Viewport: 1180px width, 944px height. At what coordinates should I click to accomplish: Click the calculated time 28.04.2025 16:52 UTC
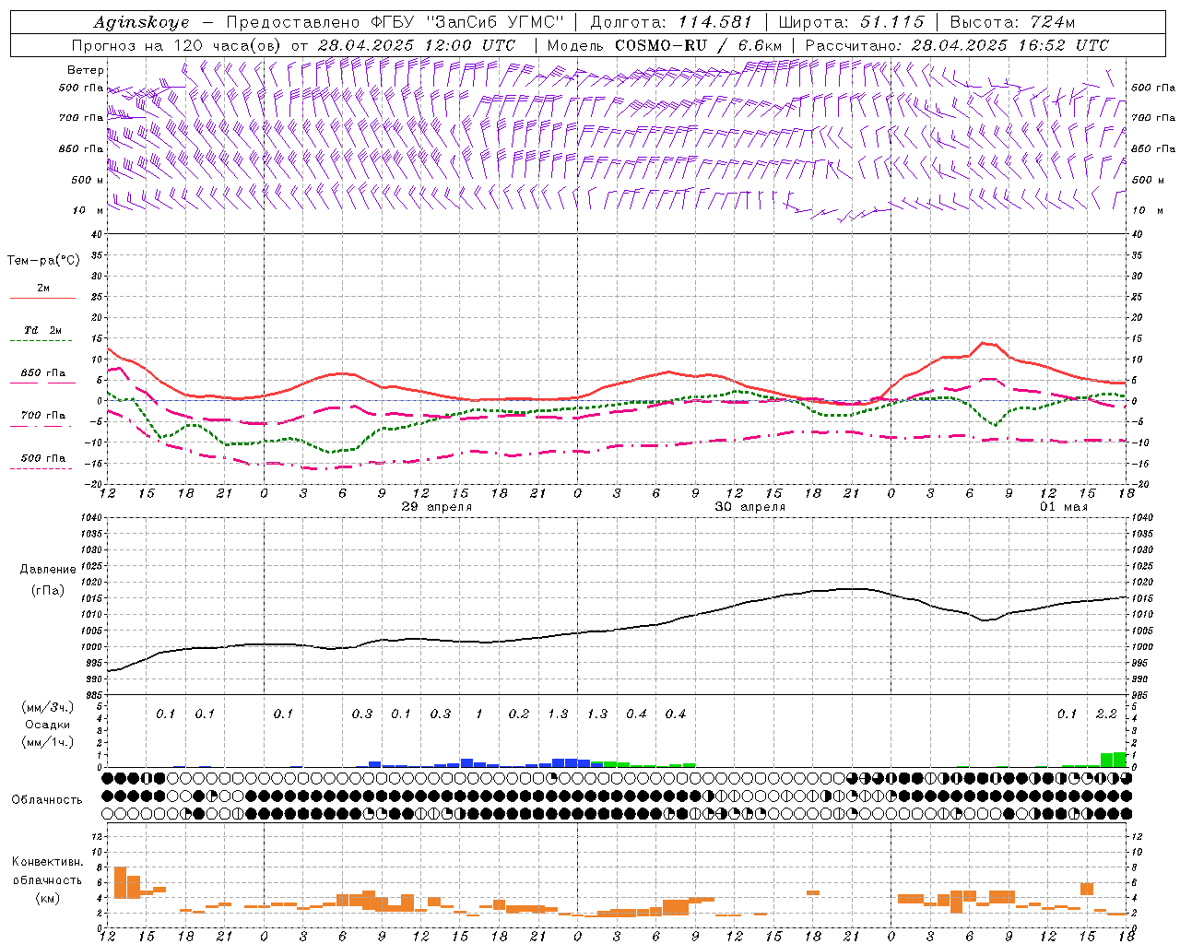1010,45
